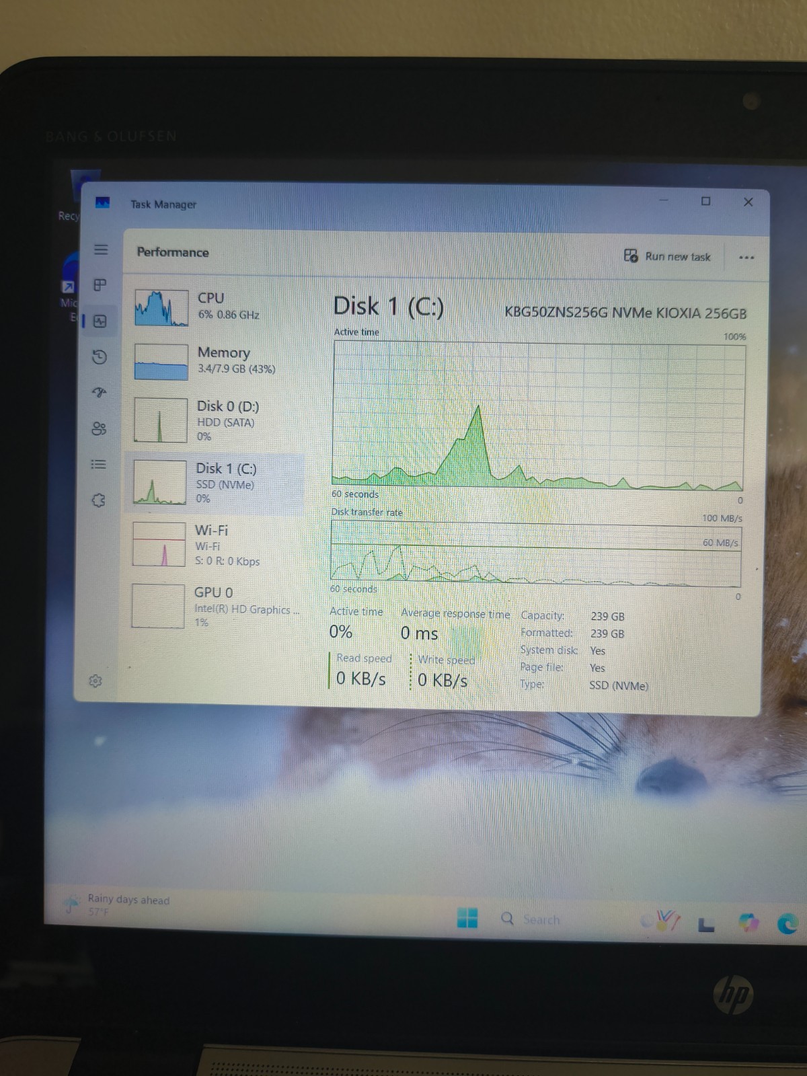Click the Average response time 0 ms value
807x1076 pixels.
coord(419,633)
